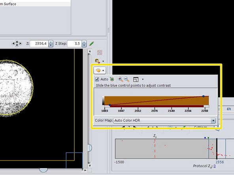Viewport: 234px width, 175px height.
Task: Click the '1883' histogram axis label
Action: click(x=105, y=111)
